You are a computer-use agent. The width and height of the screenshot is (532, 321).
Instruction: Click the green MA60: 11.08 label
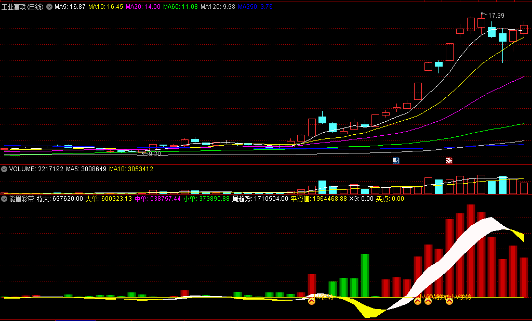[180, 7]
